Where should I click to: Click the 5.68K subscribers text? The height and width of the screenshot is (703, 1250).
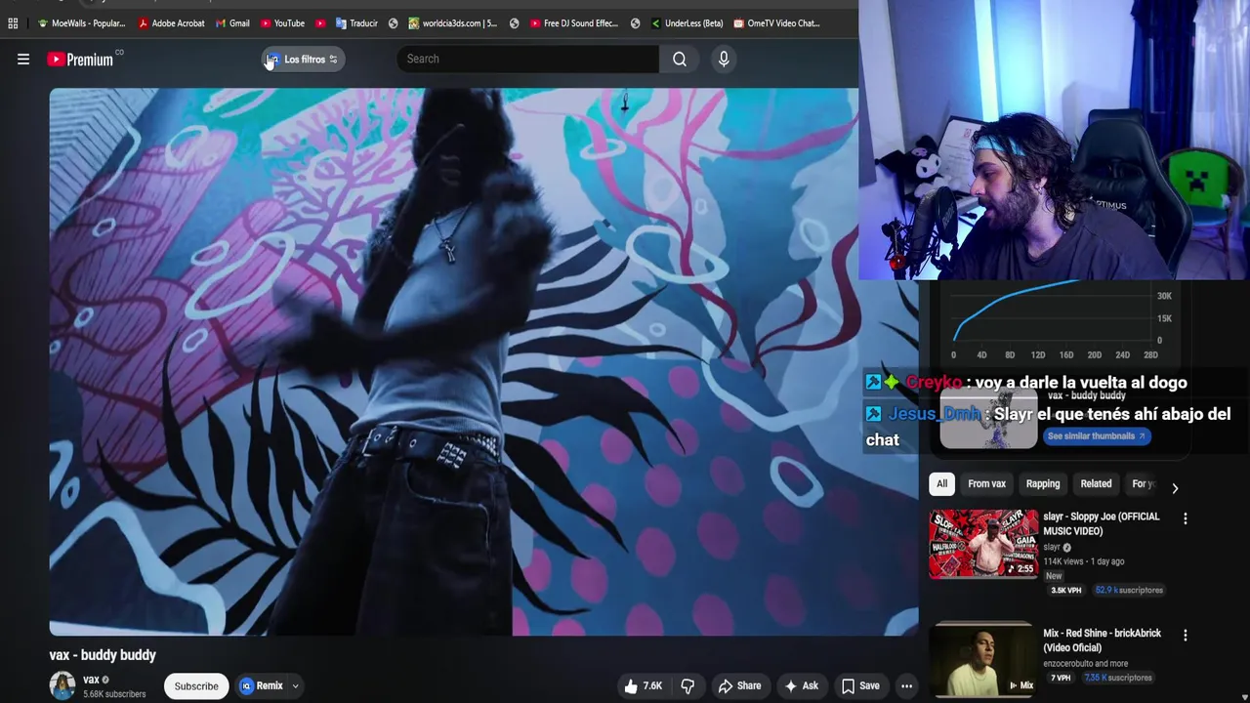[114, 694]
